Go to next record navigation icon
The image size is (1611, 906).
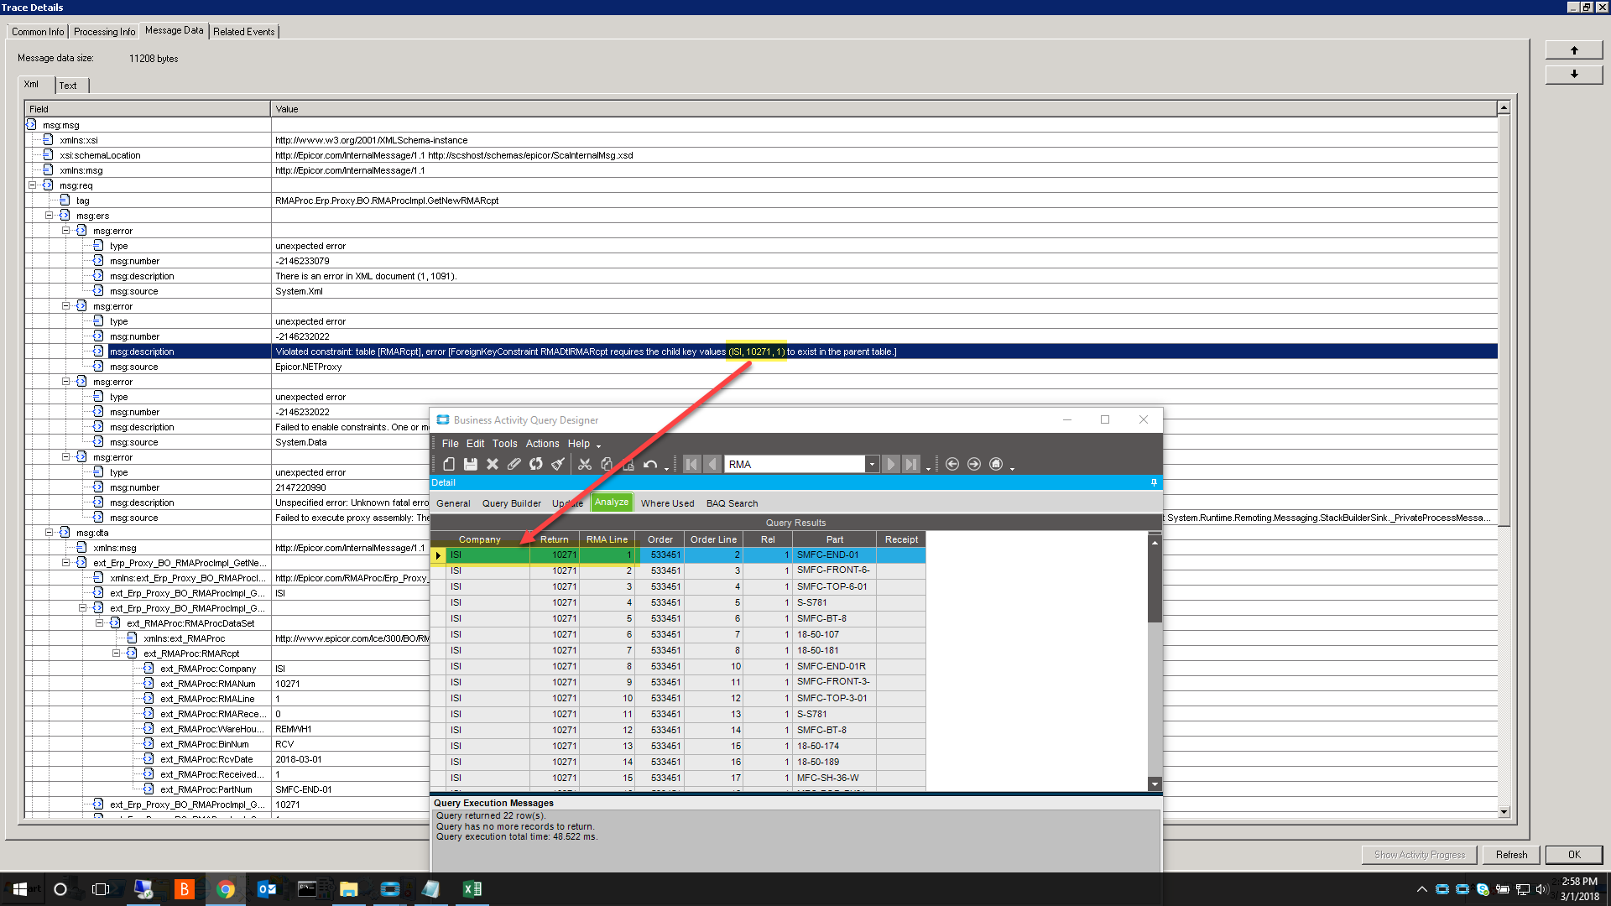click(x=891, y=464)
